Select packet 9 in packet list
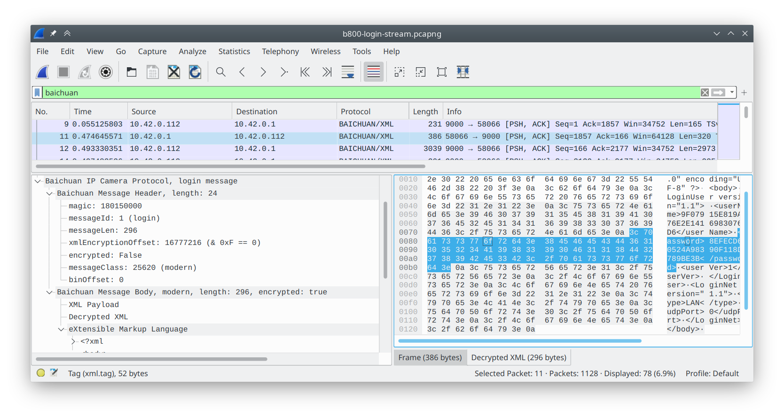The width and height of the screenshot is (784, 418). pyautogui.click(x=375, y=124)
